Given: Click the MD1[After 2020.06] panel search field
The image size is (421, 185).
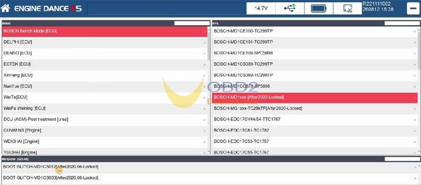Looking at the screenshot, I should click(402, 159).
